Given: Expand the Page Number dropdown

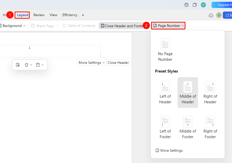Looking at the screenshot, I should pyautogui.click(x=168, y=26).
